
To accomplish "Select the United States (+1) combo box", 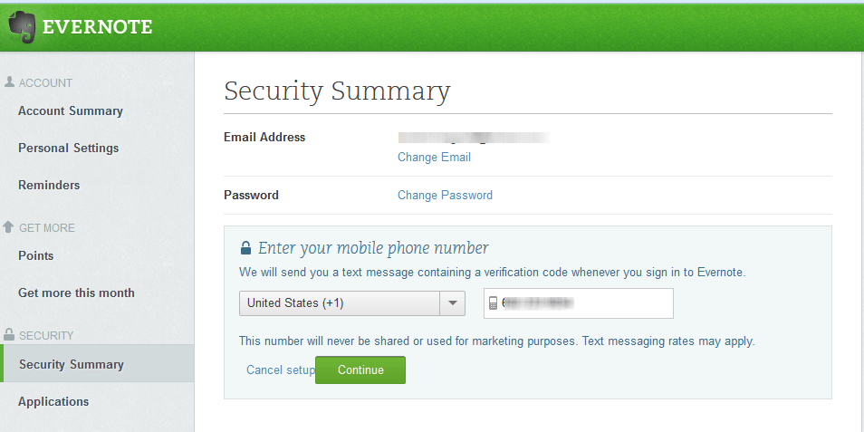I will click(x=352, y=303).
